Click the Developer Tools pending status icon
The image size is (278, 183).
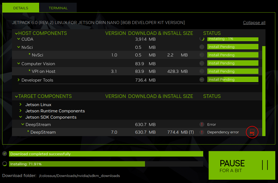point(202,80)
